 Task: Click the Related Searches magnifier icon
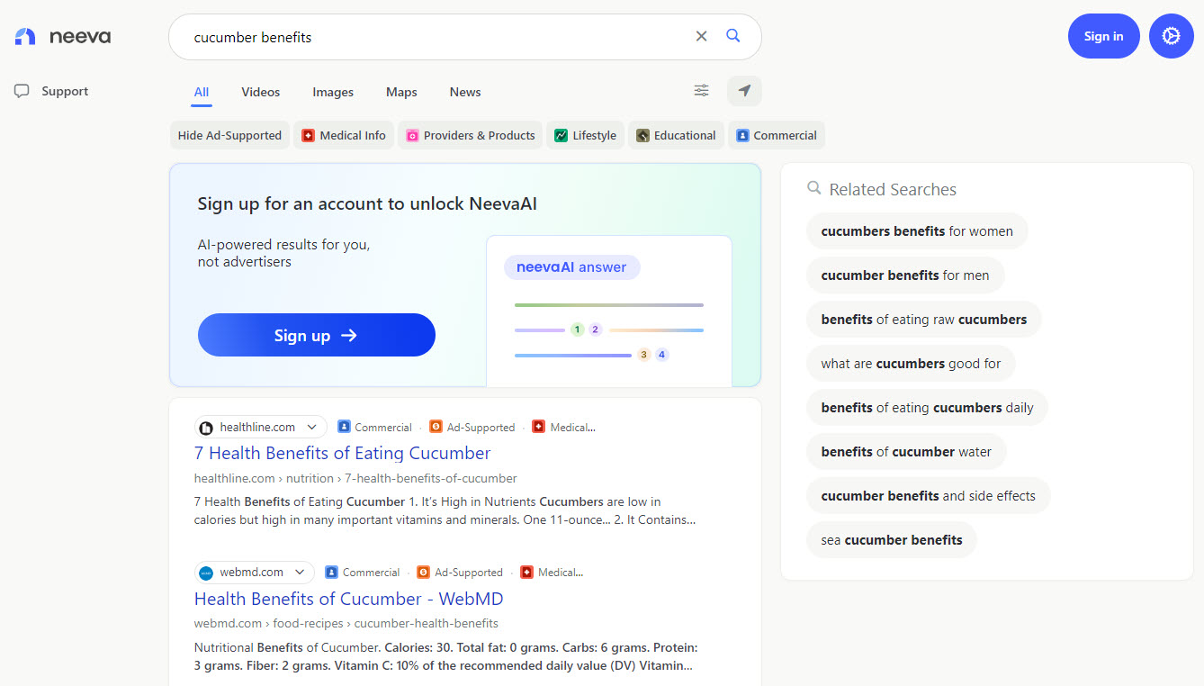pos(814,188)
